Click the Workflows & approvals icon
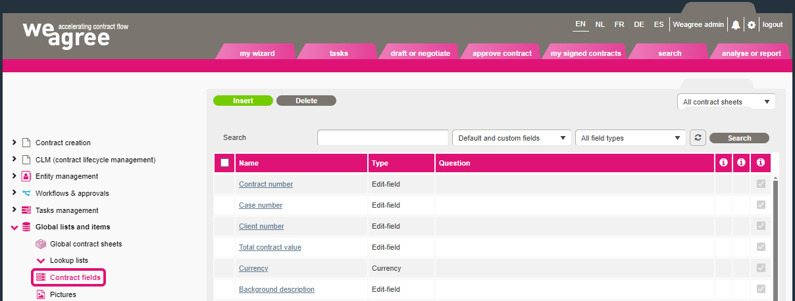 26,193
